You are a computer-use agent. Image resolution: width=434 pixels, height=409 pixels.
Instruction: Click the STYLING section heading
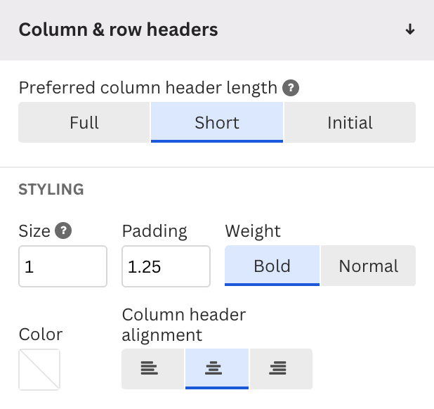[x=51, y=190]
